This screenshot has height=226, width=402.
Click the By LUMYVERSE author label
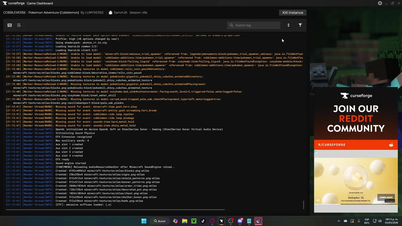(x=92, y=13)
